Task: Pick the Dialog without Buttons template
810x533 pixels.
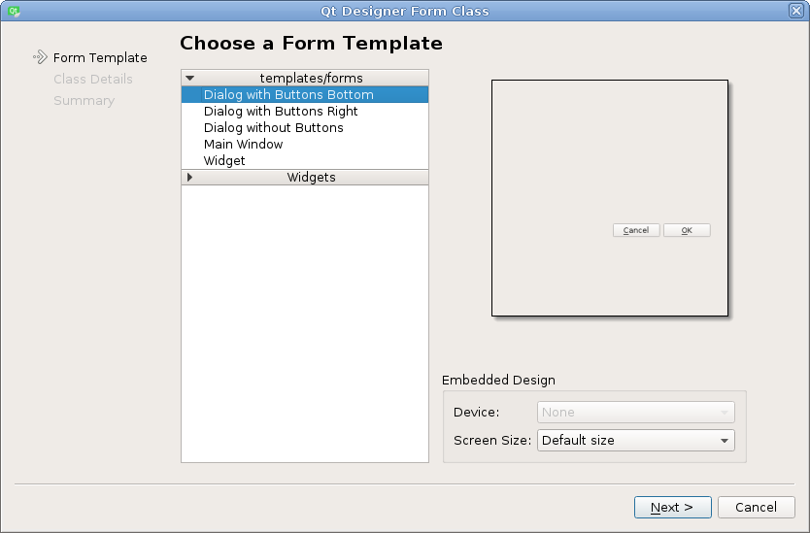Action: pyautogui.click(x=274, y=128)
